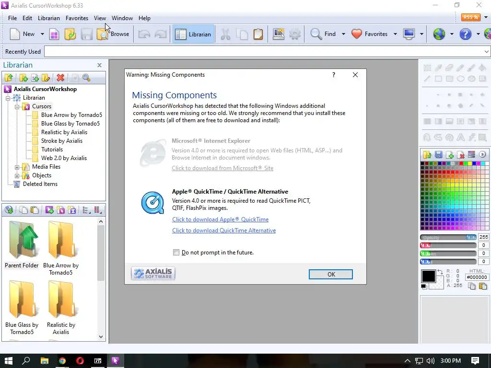
Task: Open the Parent Folder thumbnail
Action: (x=22, y=245)
